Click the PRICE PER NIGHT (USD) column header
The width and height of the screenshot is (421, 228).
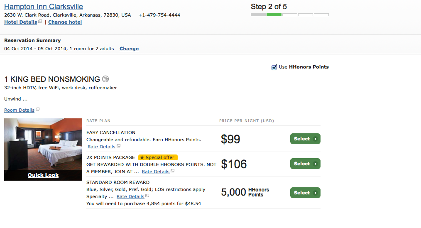click(x=247, y=121)
